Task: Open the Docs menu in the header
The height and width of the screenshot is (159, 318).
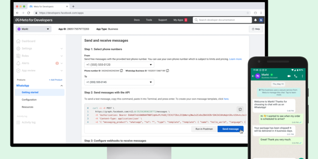Action: point(137,20)
